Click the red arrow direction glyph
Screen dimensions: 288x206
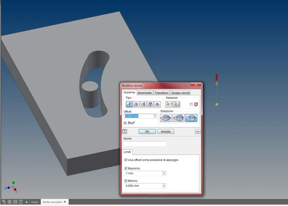coord(217,77)
